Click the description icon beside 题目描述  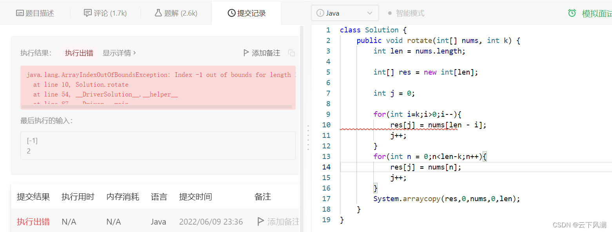20,13
